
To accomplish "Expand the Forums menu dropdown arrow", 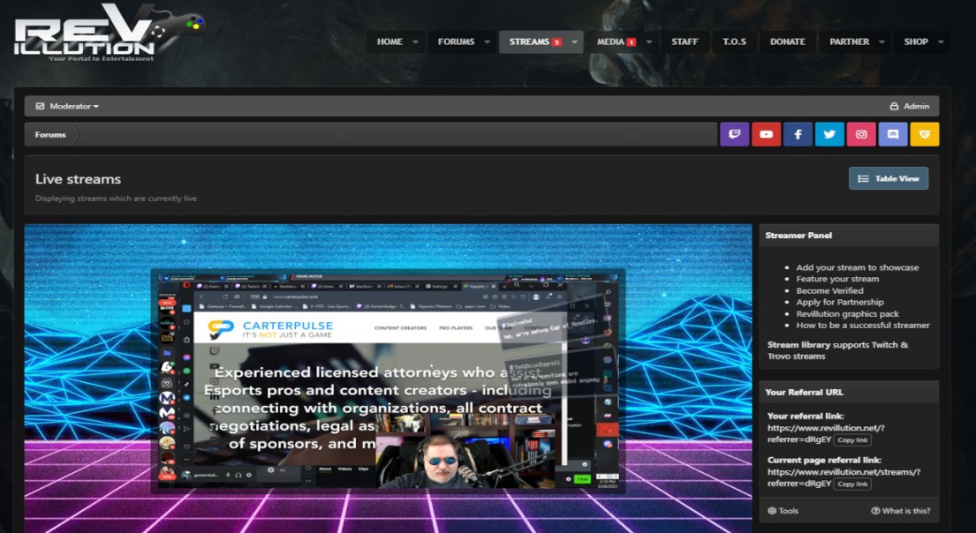I will click(x=487, y=42).
